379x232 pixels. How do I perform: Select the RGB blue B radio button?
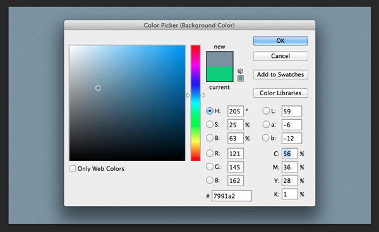[210, 180]
